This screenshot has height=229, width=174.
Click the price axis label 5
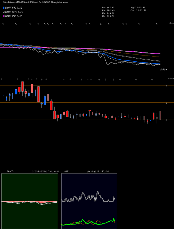(166, 120)
